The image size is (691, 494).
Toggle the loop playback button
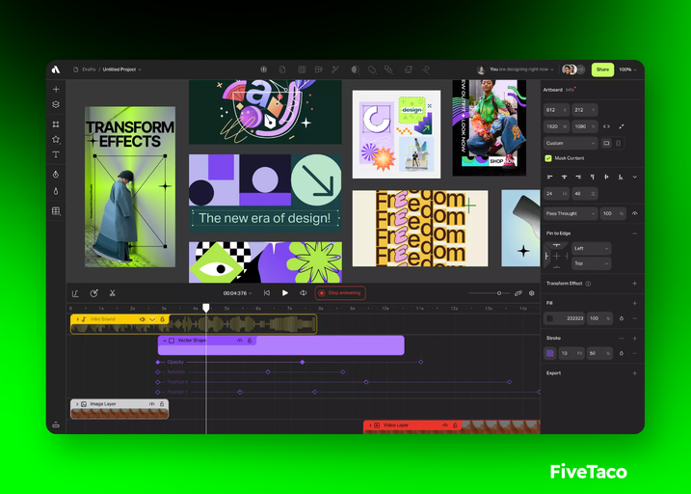pyautogui.click(x=304, y=293)
